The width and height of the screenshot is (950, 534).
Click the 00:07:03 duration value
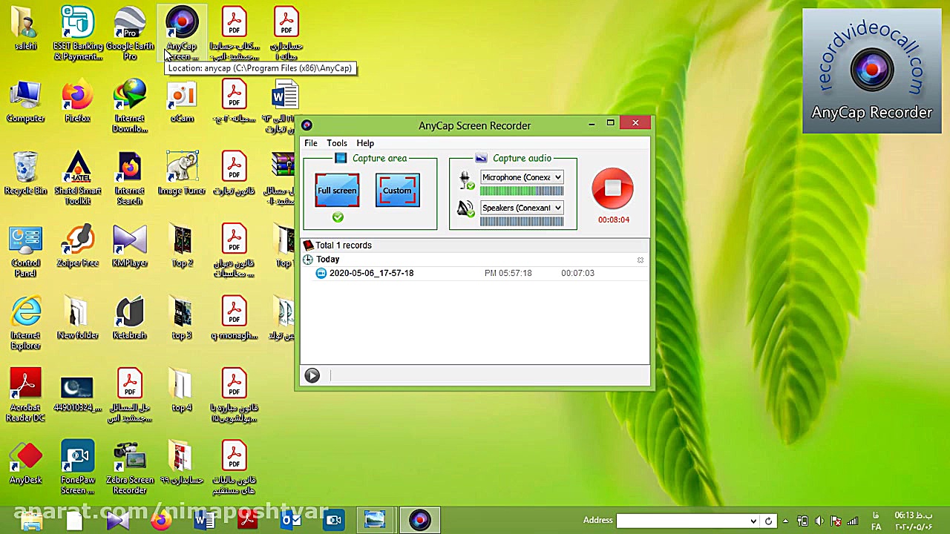tap(577, 273)
